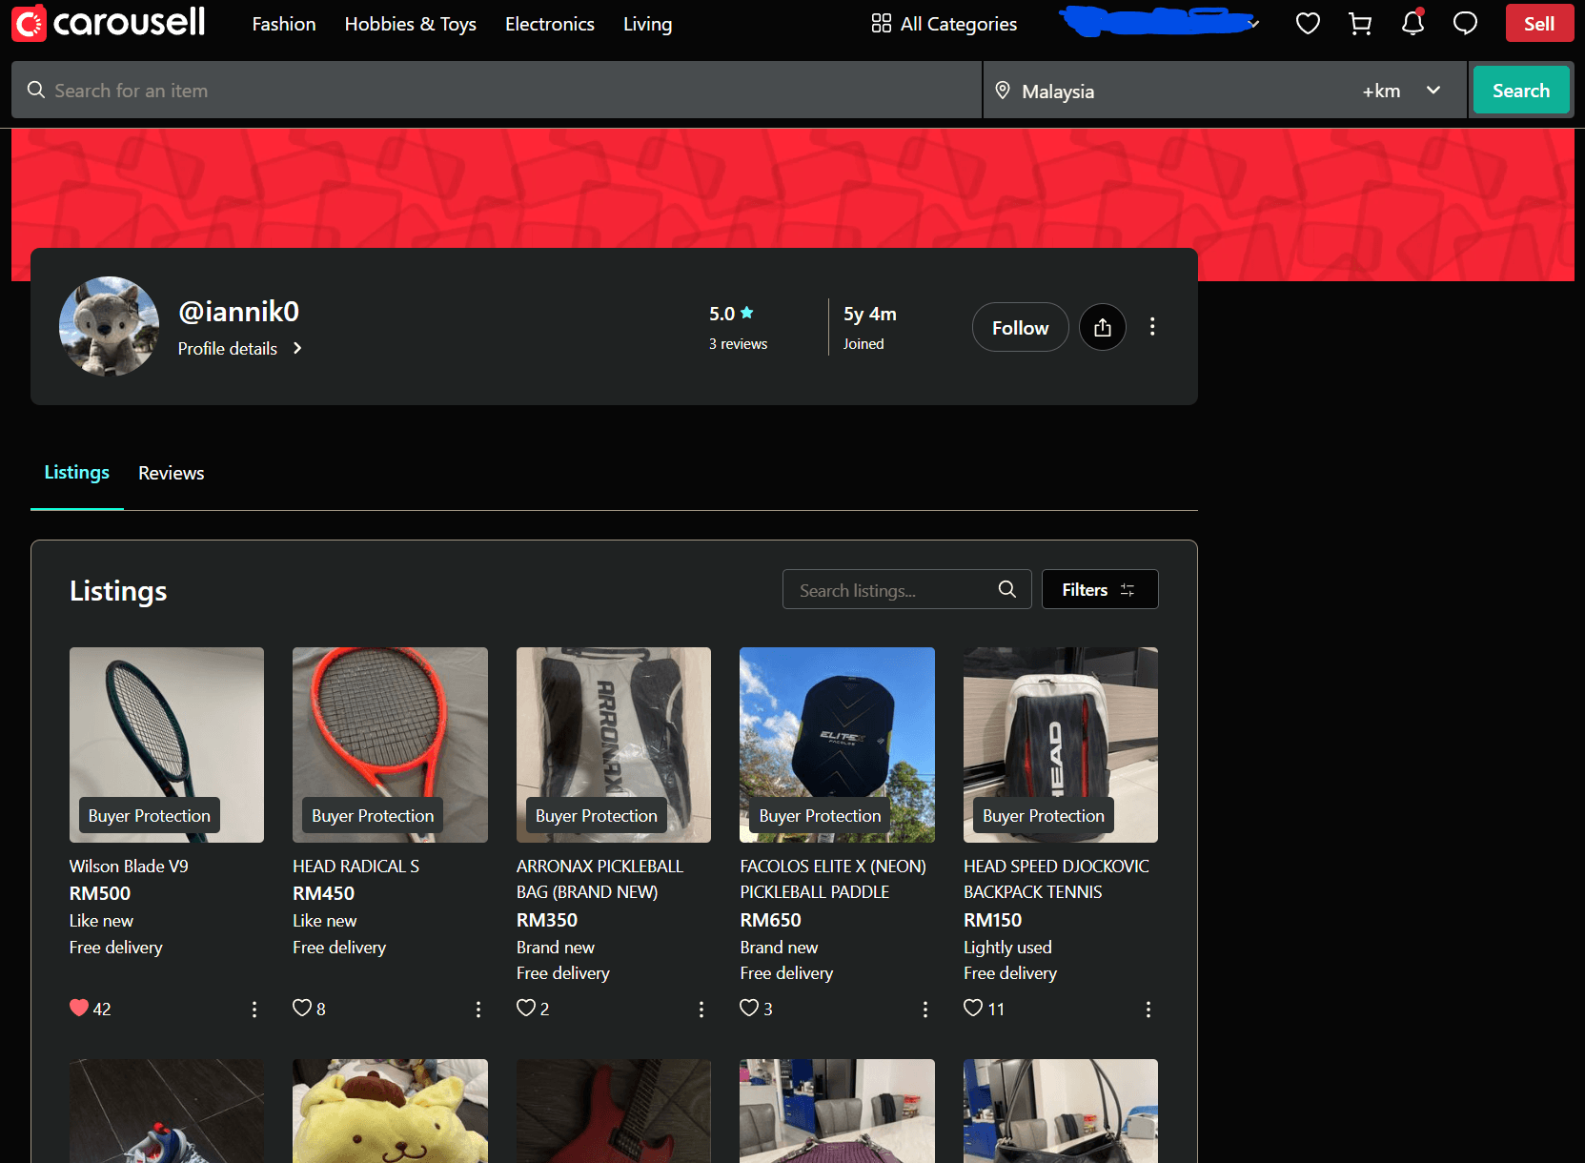Viewport: 1585px width, 1163px height.
Task: Expand Profile details chevron
Action: point(297,348)
